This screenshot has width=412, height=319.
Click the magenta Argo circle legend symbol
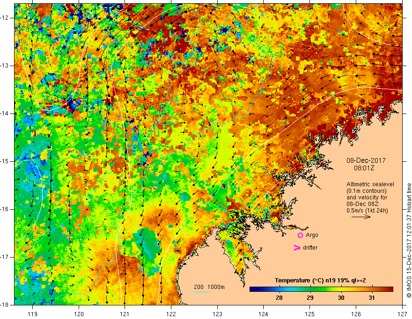point(300,235)
